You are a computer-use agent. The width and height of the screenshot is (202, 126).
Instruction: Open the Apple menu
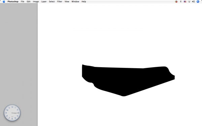point(4,2)
